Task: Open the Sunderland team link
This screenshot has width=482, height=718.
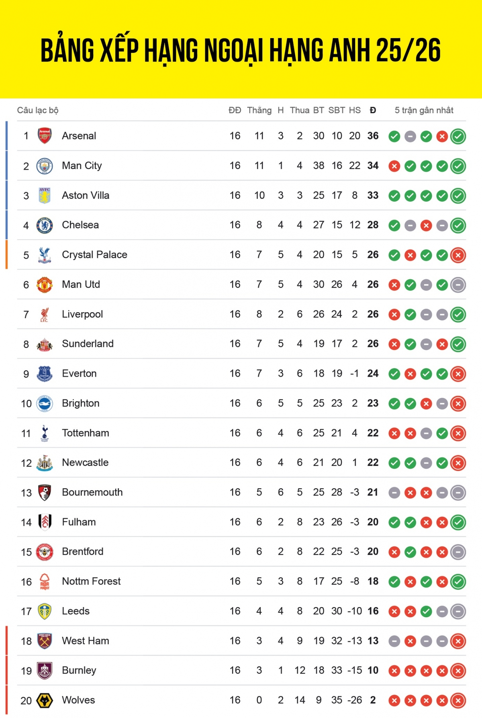Action: [x=88, y=344]
